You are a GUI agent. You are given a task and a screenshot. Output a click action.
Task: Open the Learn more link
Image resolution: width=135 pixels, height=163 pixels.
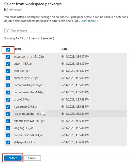pos(87,21)
